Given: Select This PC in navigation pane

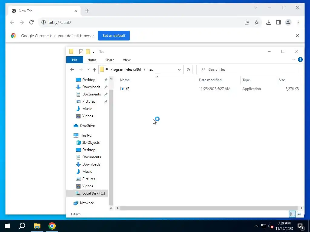Looking at the screenshot, I should click(86, 135).
